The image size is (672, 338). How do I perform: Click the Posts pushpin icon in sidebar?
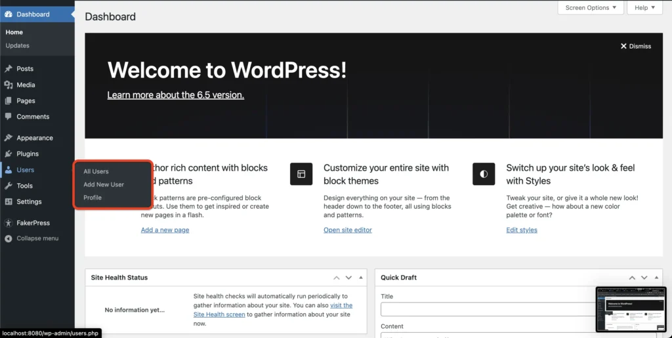[9, 69]
